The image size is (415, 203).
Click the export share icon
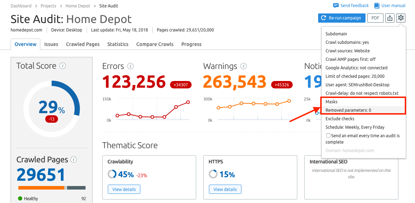click(390, 18)
